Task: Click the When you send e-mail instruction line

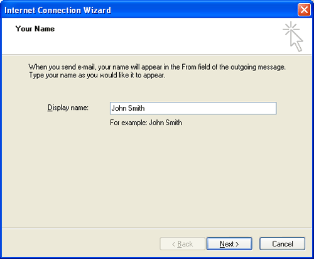Action: point(157,67)
